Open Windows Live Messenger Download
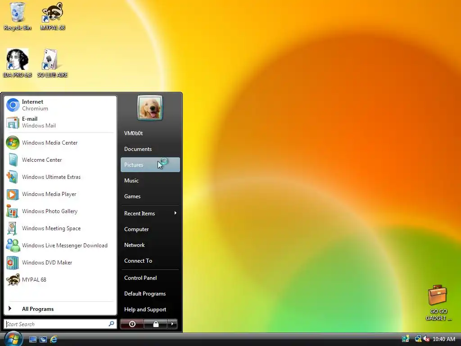This screenshot has height=346, width=461. (60, 246)
